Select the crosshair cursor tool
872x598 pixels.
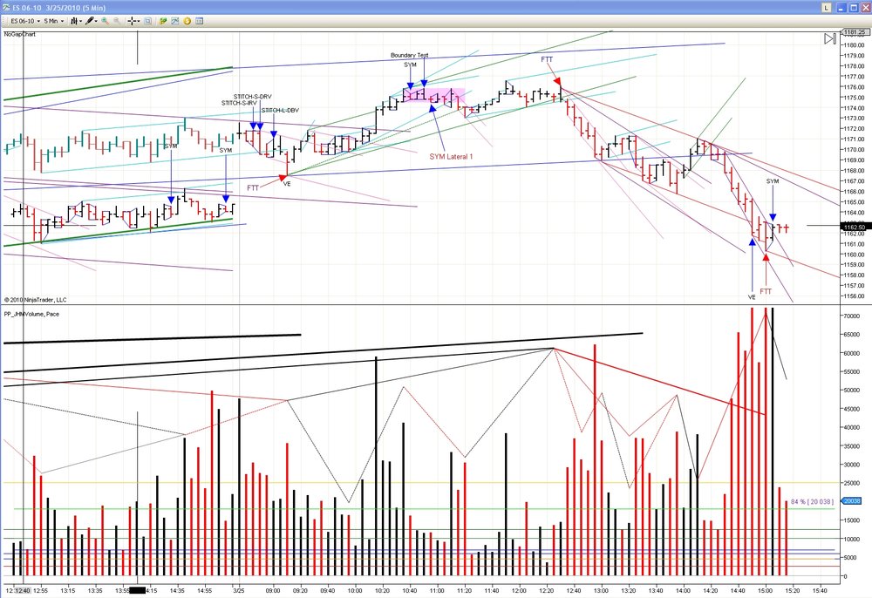tap(133, 21)
